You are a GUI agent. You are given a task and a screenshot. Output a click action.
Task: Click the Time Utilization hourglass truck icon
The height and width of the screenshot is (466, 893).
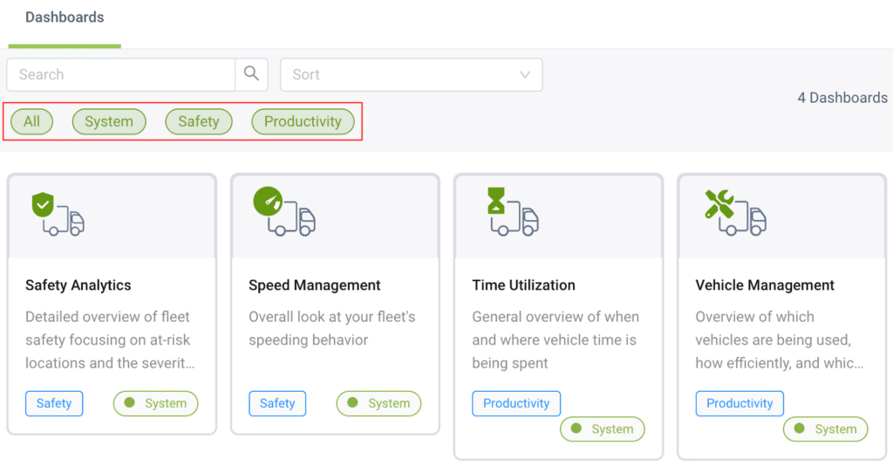512,212
